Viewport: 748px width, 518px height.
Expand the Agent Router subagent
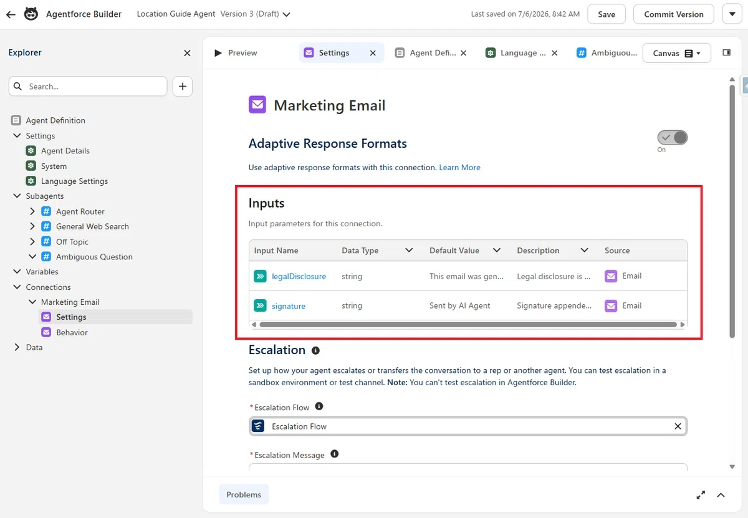tap(32, 211)
